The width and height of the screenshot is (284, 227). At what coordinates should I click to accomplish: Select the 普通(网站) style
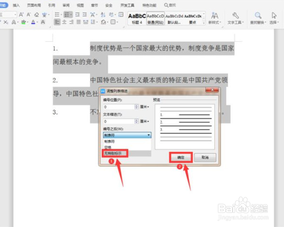point(155,19)
